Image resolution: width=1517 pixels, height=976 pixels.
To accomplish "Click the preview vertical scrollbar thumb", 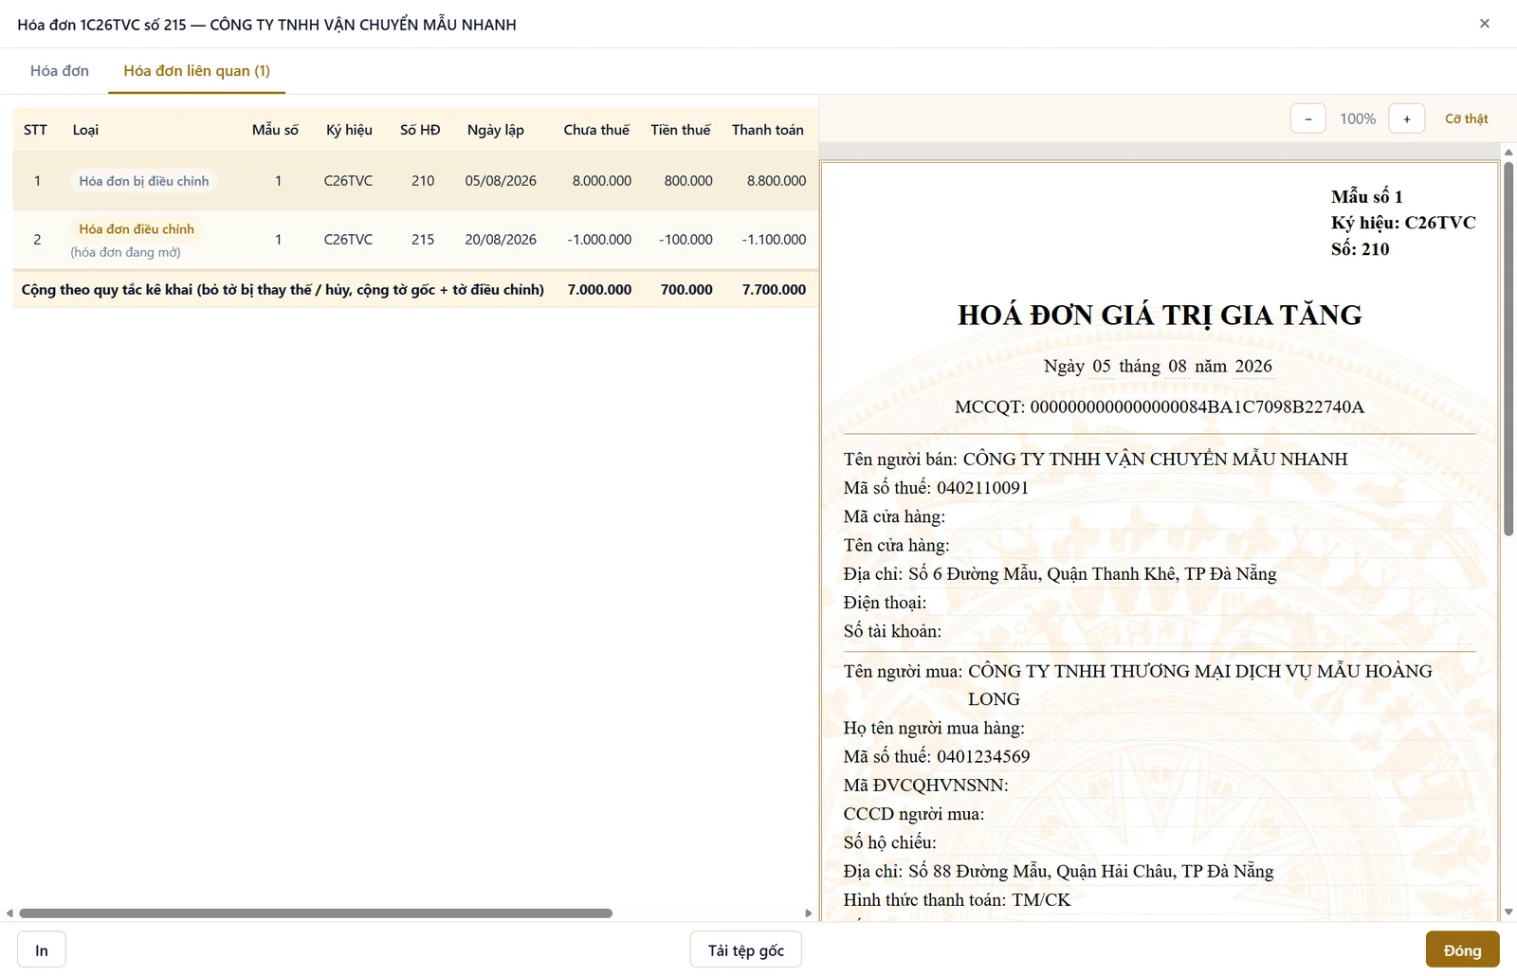I will point(1508,349).
